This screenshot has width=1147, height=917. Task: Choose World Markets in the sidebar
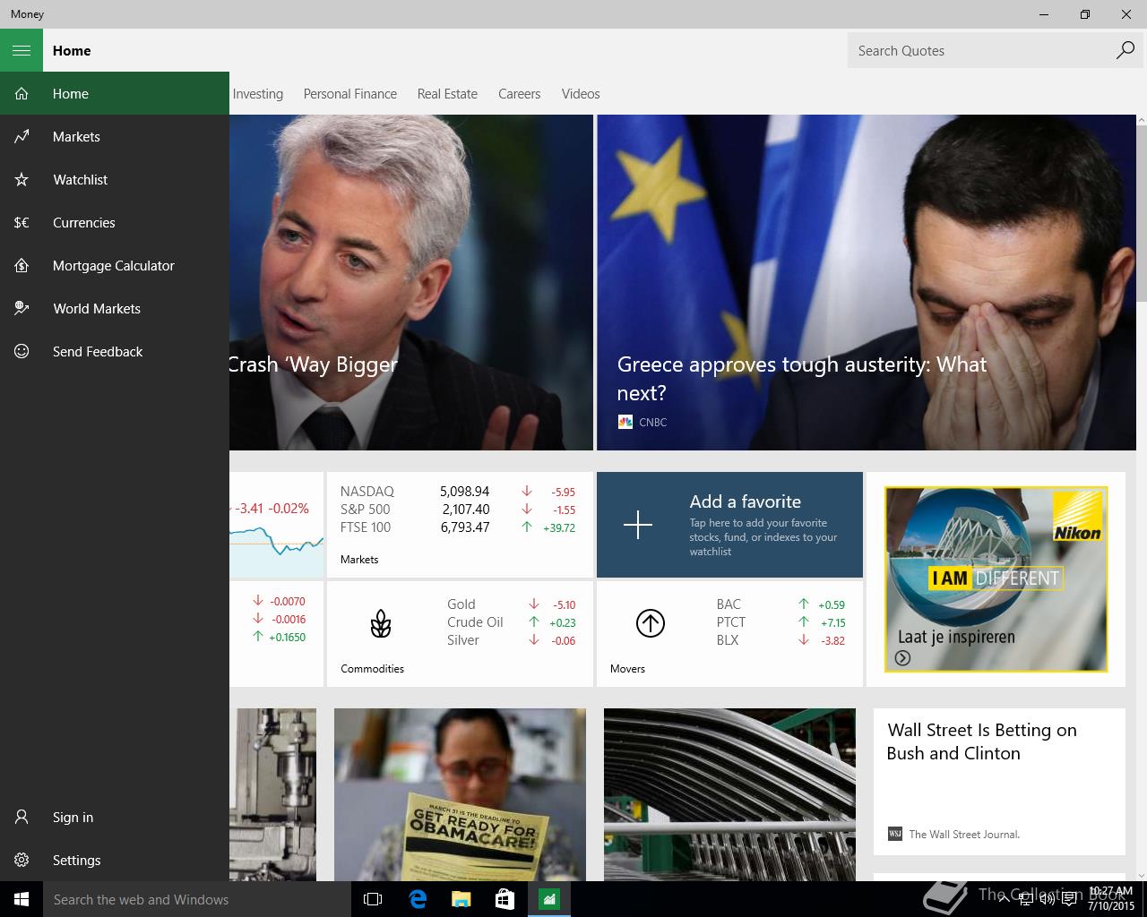[115, 308]
